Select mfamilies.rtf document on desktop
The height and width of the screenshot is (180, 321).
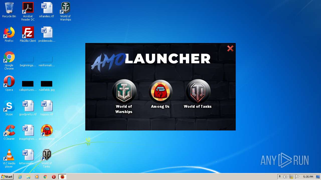(47, 10)
